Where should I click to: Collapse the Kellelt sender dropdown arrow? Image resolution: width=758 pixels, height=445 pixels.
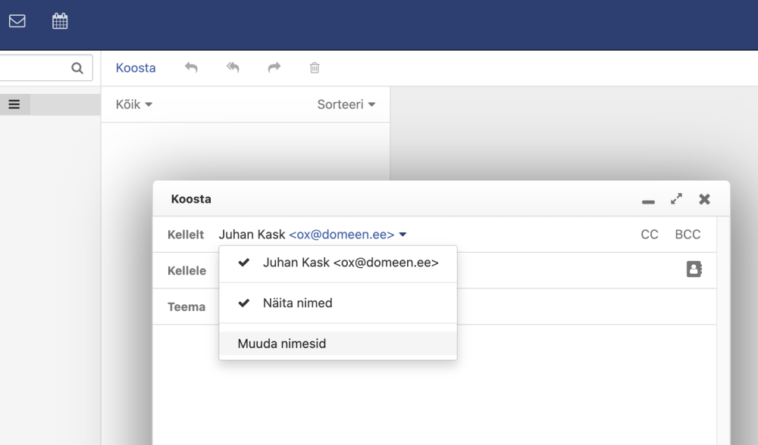[x=403, y=235]
